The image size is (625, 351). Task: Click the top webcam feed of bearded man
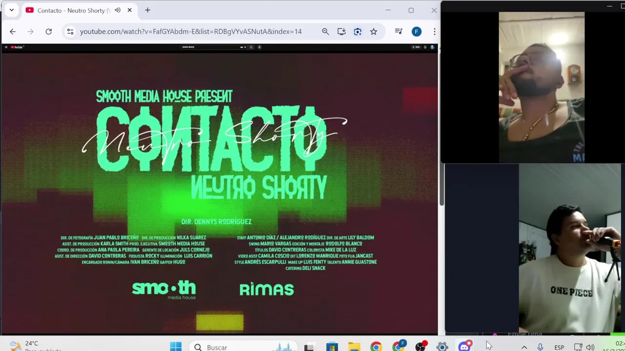[542, 87]
